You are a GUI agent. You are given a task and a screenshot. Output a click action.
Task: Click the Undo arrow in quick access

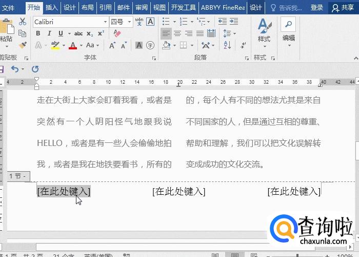(15, 69)
